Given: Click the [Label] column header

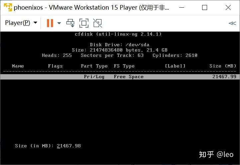Looking at the screenshot, I should pos(175,66).
